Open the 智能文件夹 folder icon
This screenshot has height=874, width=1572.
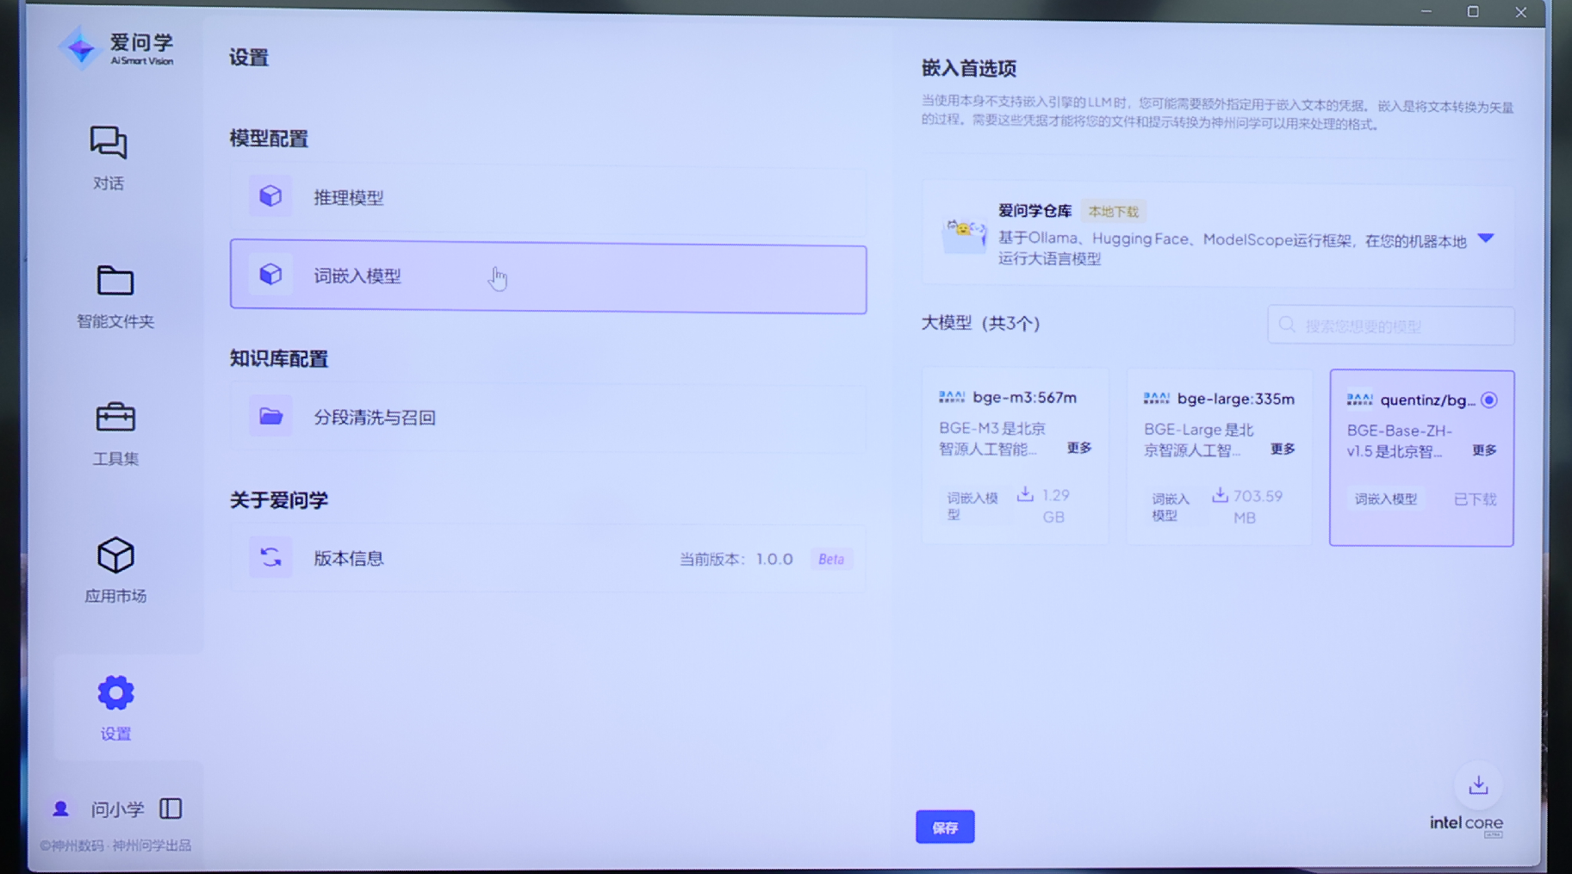point(115,280)
